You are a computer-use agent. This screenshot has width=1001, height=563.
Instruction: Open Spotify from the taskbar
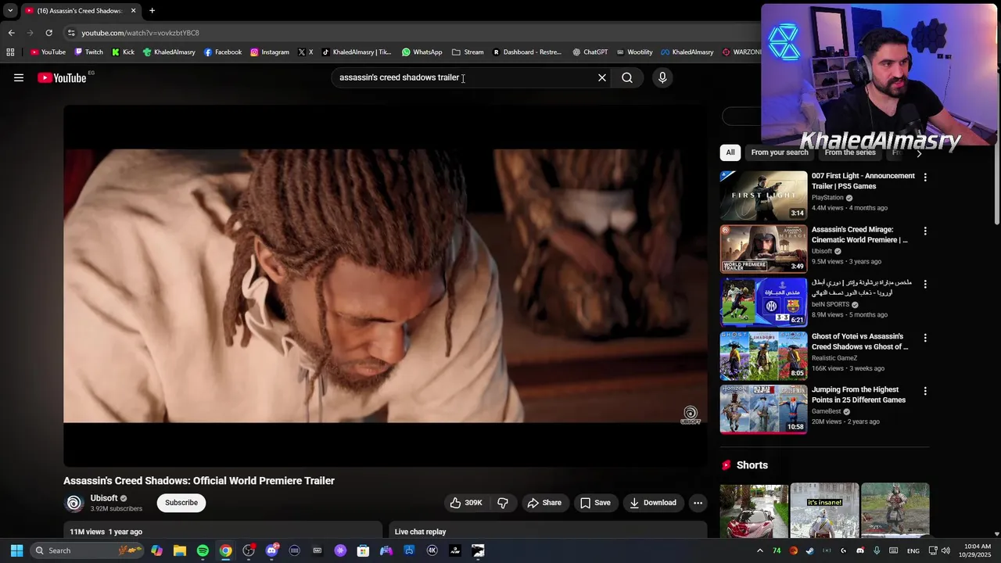(x=203, y=550)
